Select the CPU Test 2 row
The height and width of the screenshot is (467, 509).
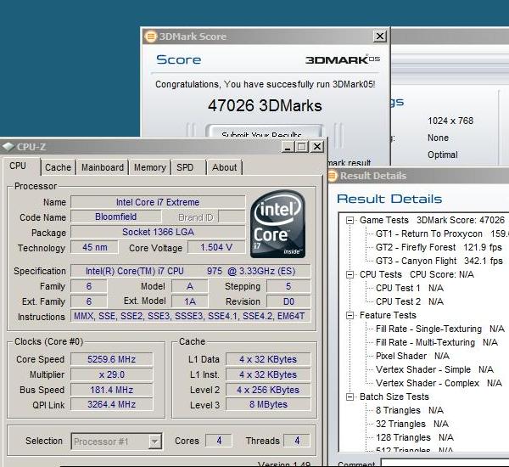(410, 301)
